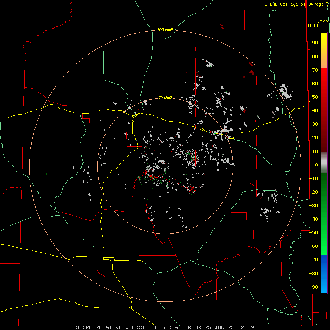Click the positive 90 label on the scale

315,43
